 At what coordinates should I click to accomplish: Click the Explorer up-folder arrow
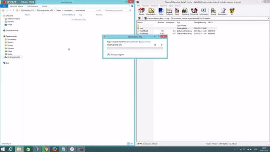point(13,10)
